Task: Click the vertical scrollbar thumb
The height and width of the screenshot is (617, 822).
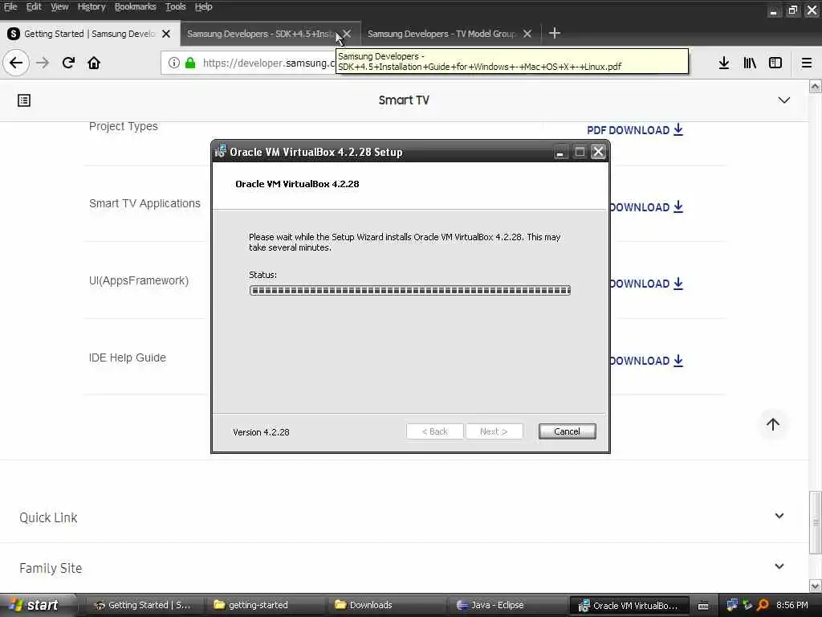Action: click(x=816, y=522)
